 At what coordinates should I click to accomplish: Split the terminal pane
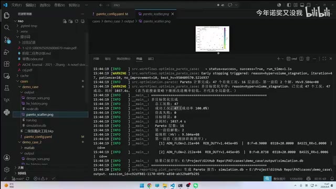(301, 58)
